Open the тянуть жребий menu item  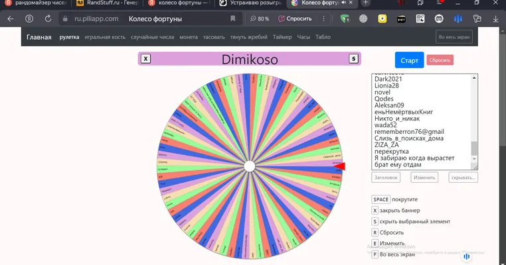[x=248, y=37]
